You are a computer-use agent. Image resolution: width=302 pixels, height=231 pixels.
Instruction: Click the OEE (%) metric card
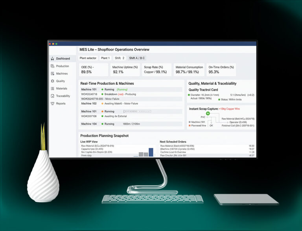pyautogui.click(x=93, y=70)
